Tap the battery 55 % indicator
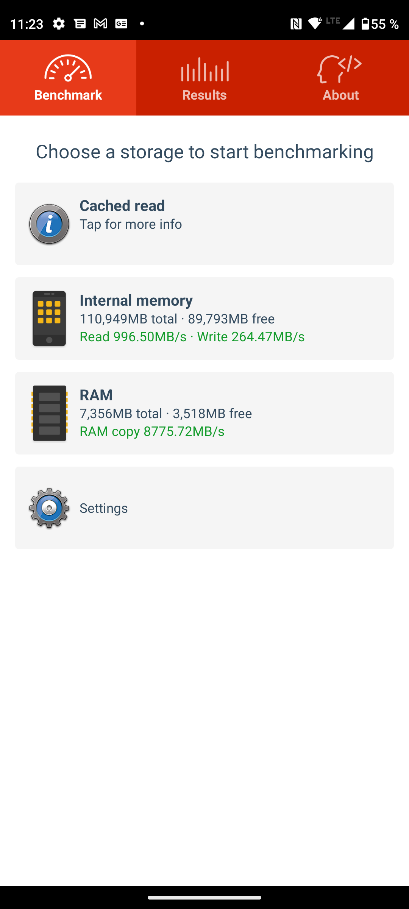 380,24
